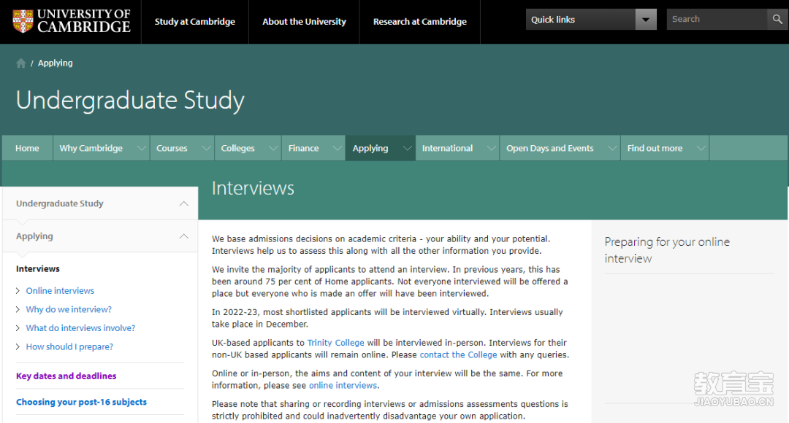Click the Interviews sidebar heading
The height and width of the screenshot is (423, 789).
coord(38,269)
